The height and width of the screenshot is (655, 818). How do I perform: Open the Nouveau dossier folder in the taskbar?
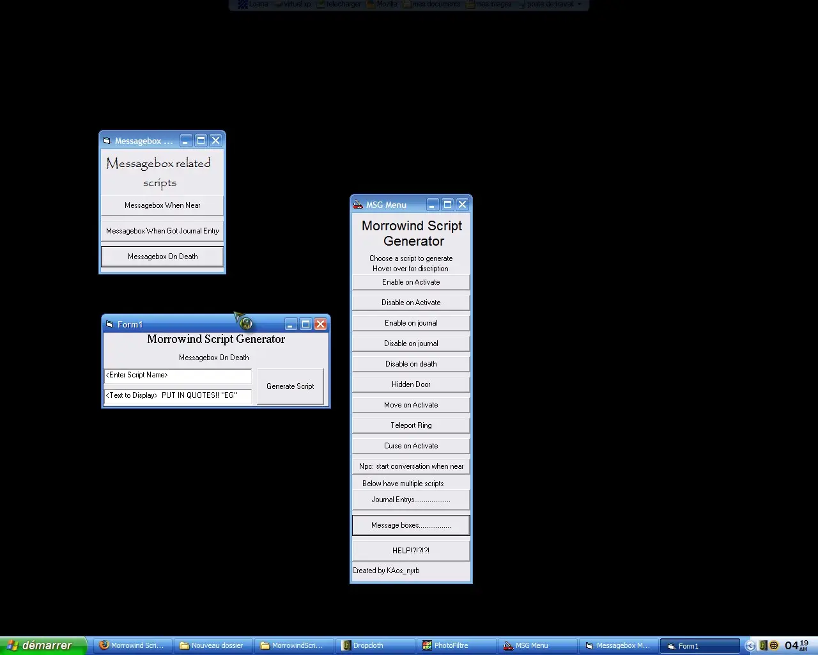[213, 646]
